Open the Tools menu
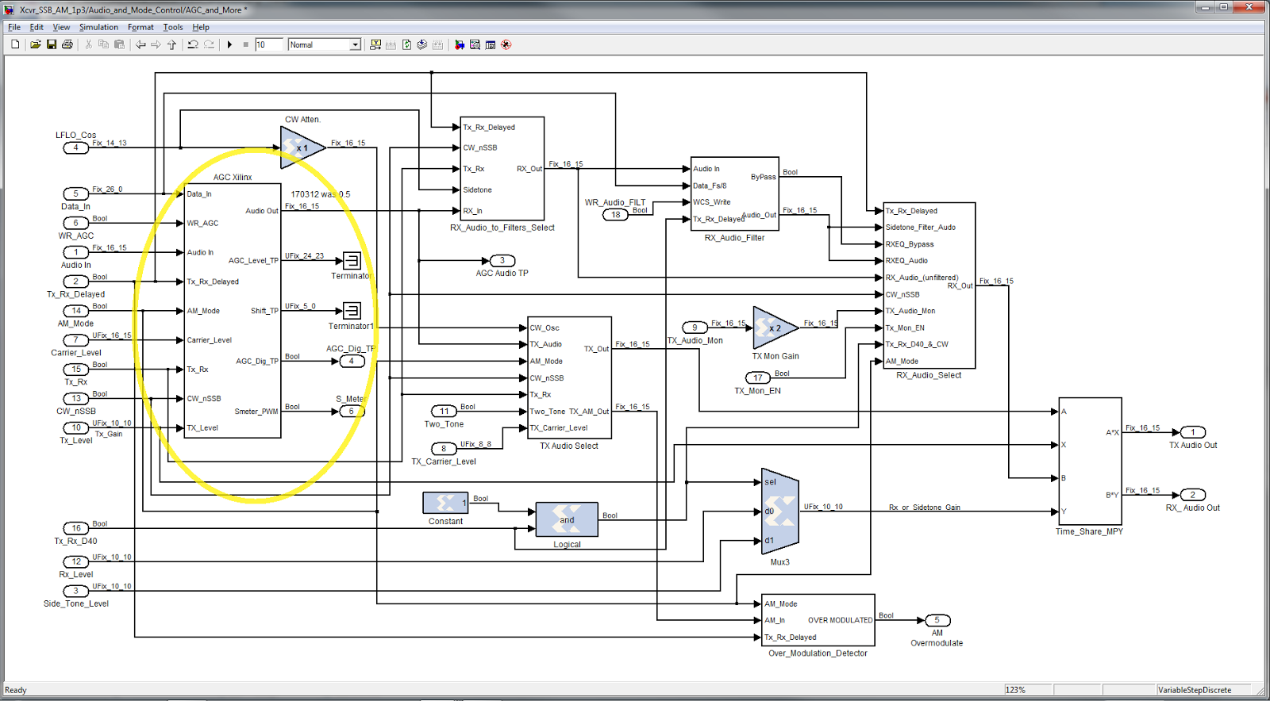This screenshot has width=1270, height=701. [x=173, y=27]
